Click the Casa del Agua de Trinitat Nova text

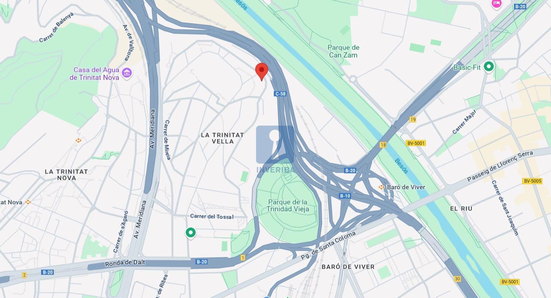pos(95,74)
